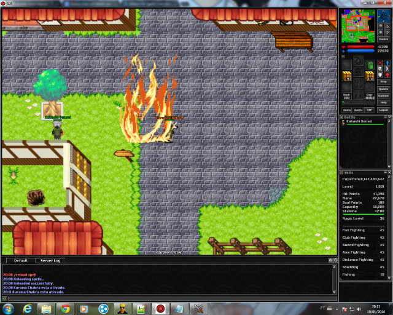Click Battle panel scroll-down arrow

389,166
